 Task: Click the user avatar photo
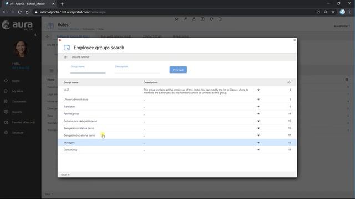click(x=21, y=49)
